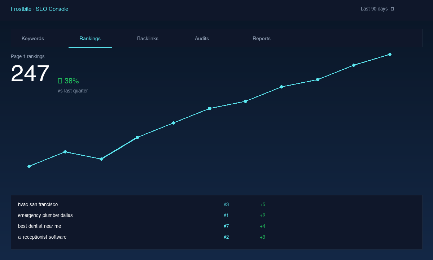Select the first data point on chart
The height and width of the screenshot is (260, 433).
29,166
